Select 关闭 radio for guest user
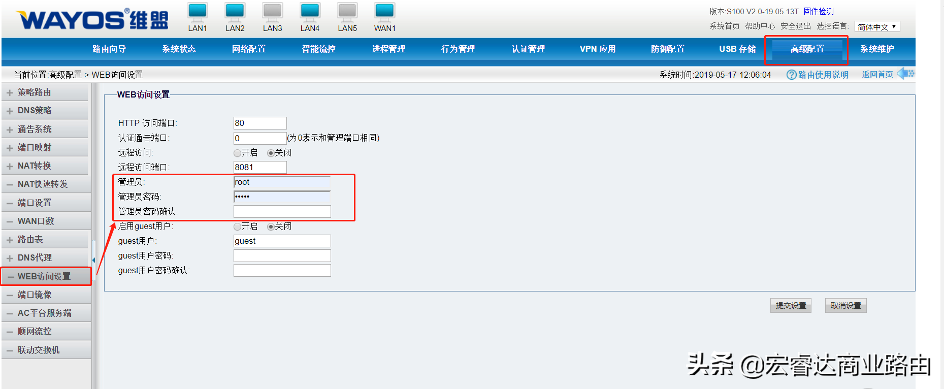This screenshot has height=389, width=944. pyautogui.click(x=271, y=226)
